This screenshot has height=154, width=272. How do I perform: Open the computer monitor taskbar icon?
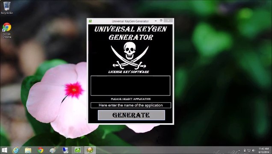point(65,150)
